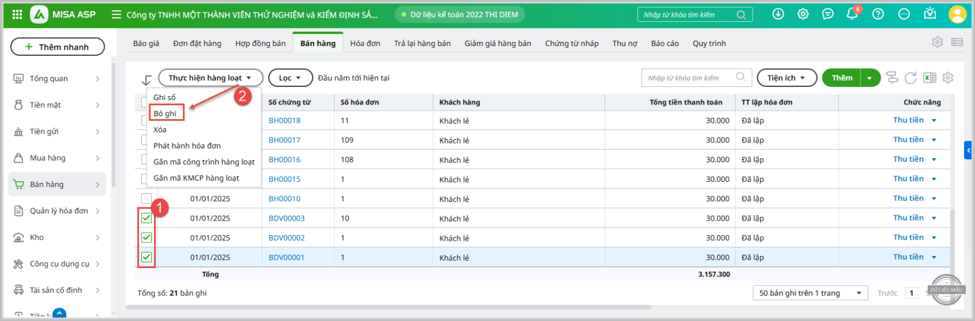Uncheck the BDV00001 row checkbox
Image resolution: width=975 pixels, height=321 pixels.
[x=146, y=257]
